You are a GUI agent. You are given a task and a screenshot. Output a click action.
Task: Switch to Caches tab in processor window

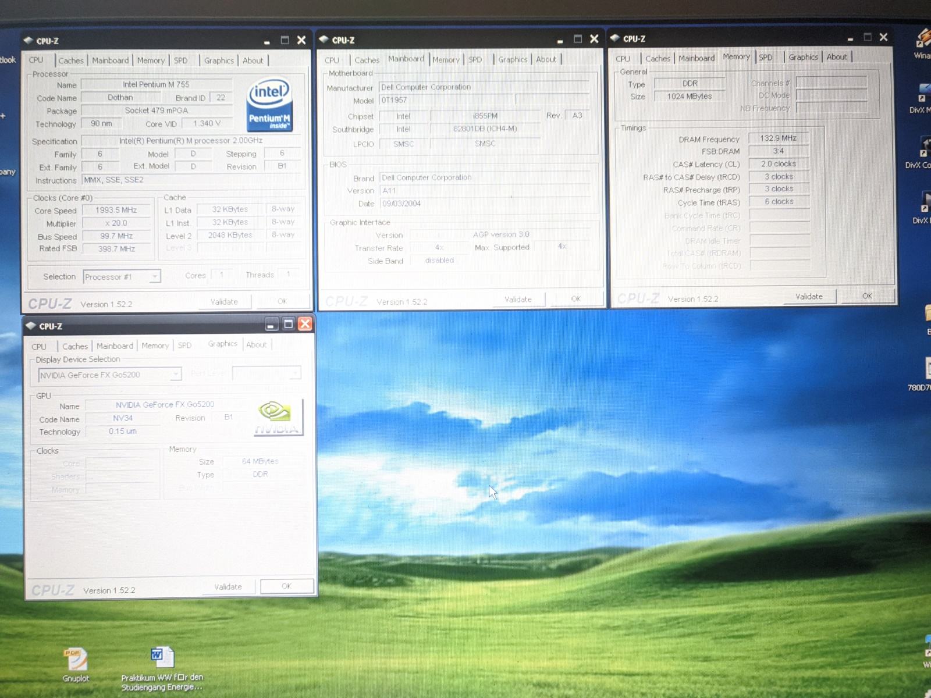click(x=71, y=60)
